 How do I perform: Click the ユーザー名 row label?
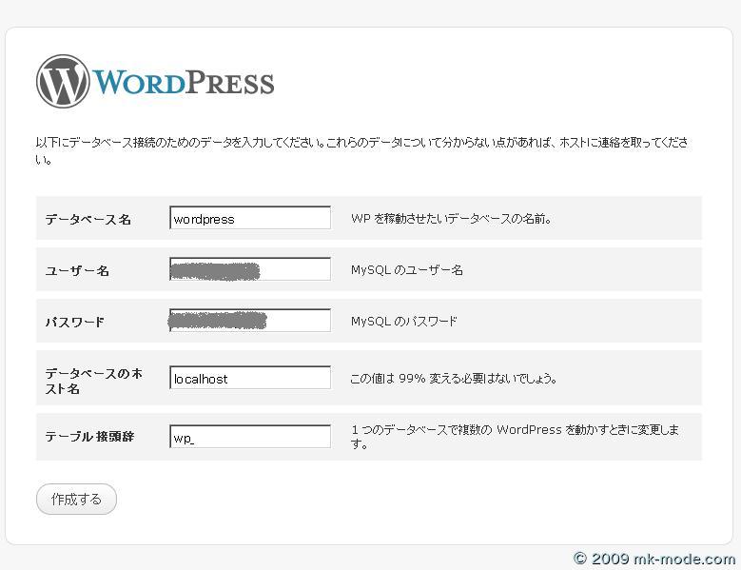coord(77,271)
